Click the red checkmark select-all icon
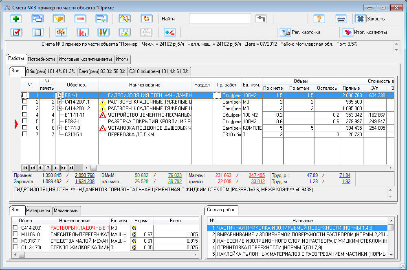Screen dimensions: 407x270 [x=17, y=32]
